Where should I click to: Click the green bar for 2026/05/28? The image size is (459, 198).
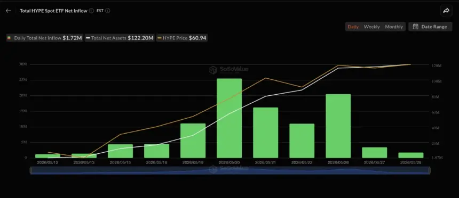coord(411,155)
